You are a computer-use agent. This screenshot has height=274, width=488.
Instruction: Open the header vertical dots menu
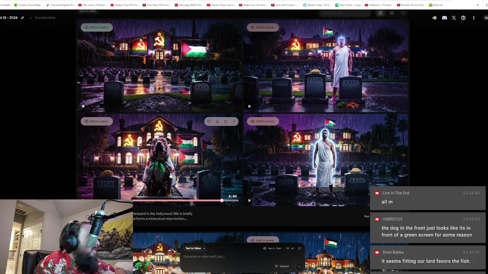tap(474, 18)
